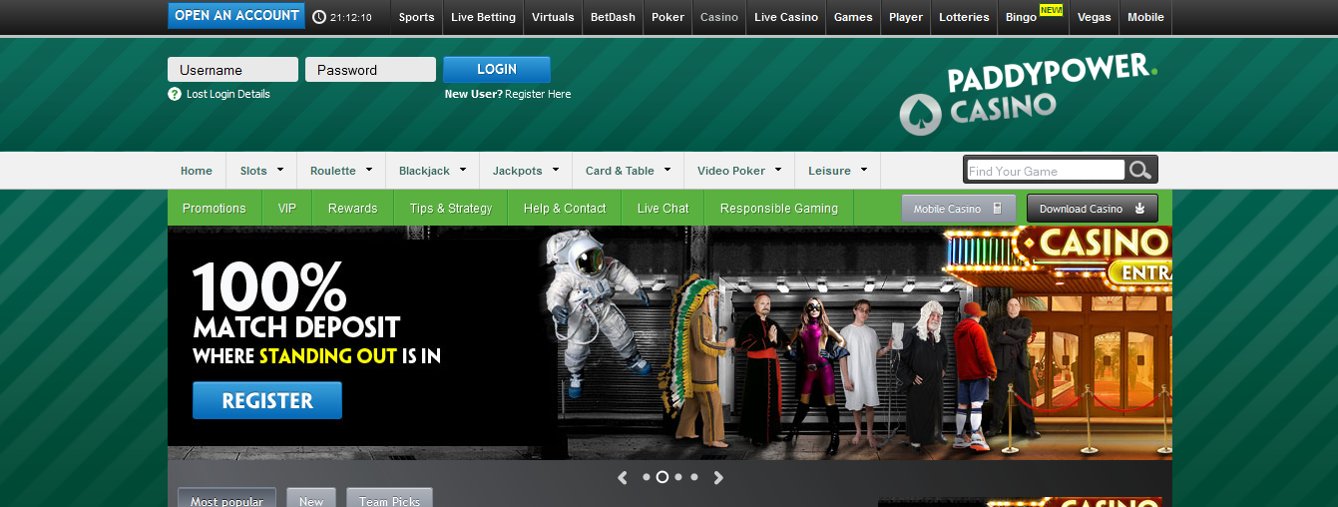Screen dimensions: 1338x507
Task: Focus the Username field
Action: pos(232,70)
